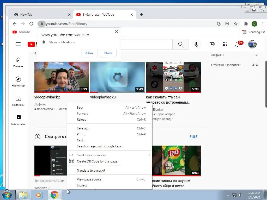Select Save as... in context menu

(x=109, y=128)
